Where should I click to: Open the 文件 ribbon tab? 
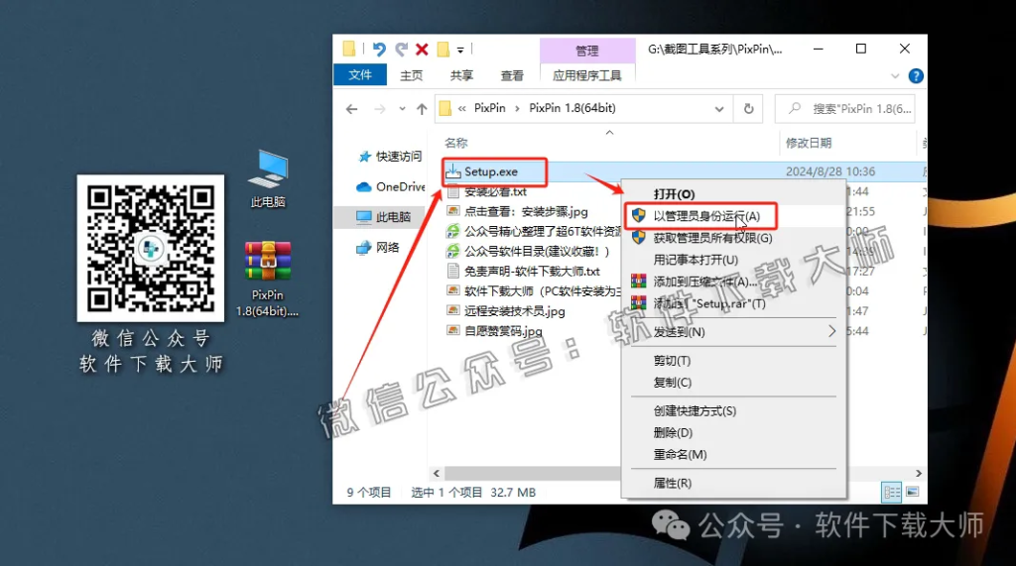click(360, 75)
